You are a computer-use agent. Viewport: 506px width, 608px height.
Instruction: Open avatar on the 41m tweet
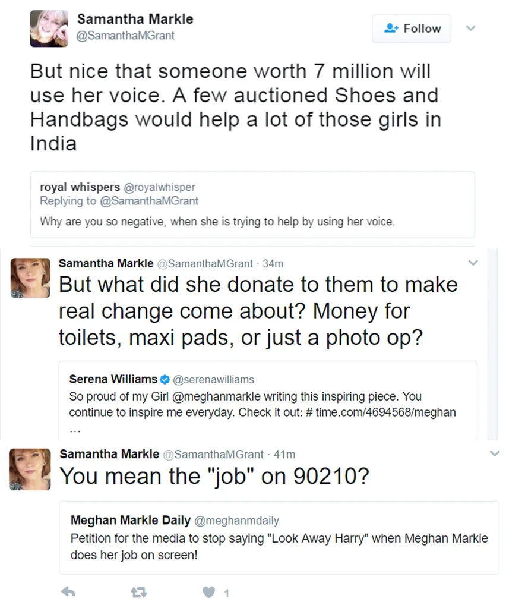30,469
